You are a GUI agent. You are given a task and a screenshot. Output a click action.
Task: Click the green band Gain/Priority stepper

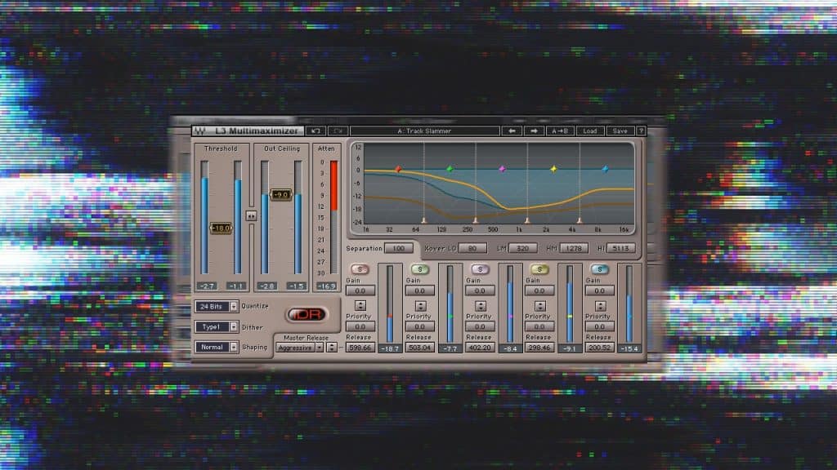pos(421,306)
